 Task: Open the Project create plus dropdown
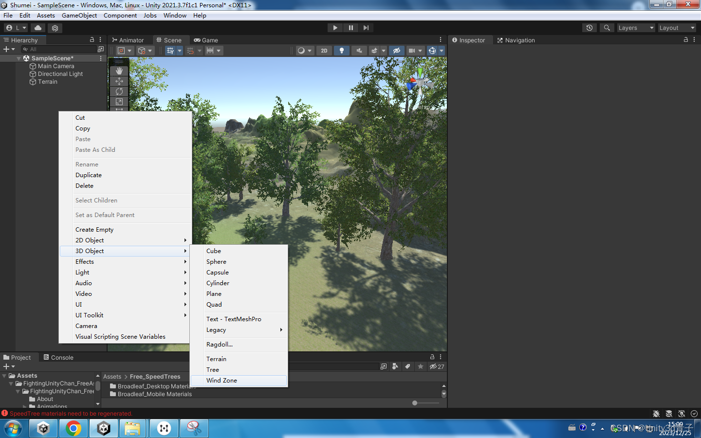tap(9, 366)
